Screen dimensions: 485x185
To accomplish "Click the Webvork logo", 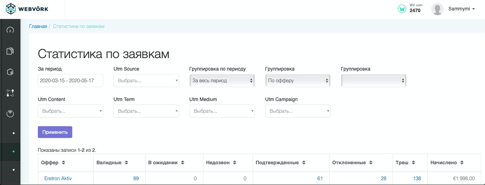I will pyautogui.click(x=27, y=9).
